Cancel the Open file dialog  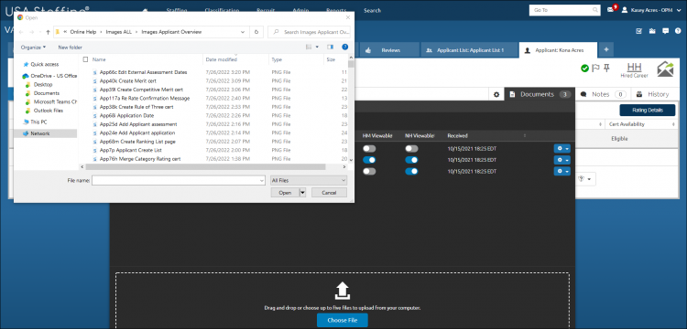[x=329, y=193]
